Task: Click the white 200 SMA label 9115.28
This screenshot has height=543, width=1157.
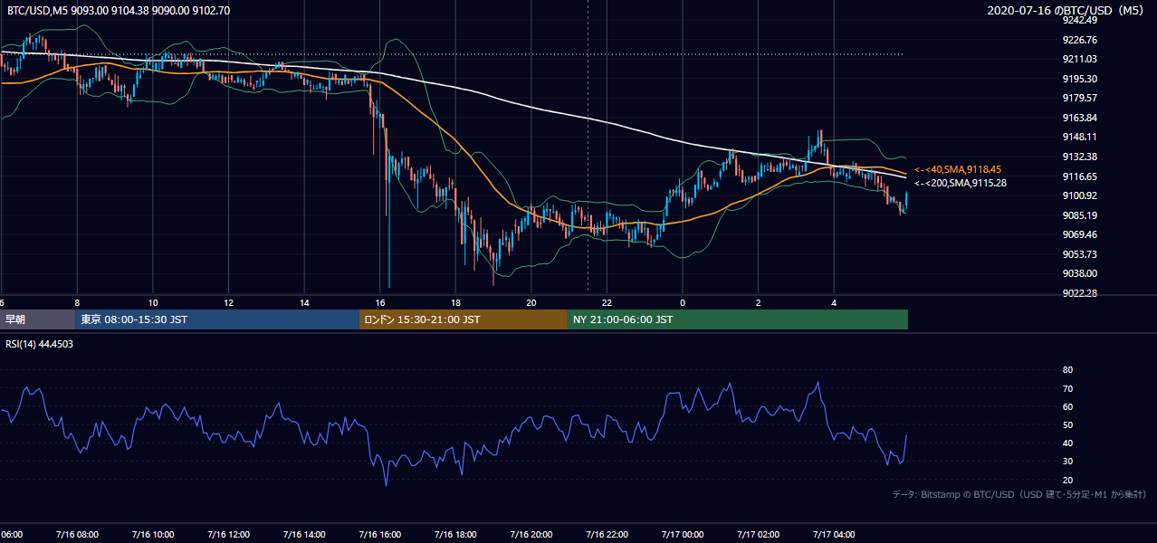Action: coord(961,183)
